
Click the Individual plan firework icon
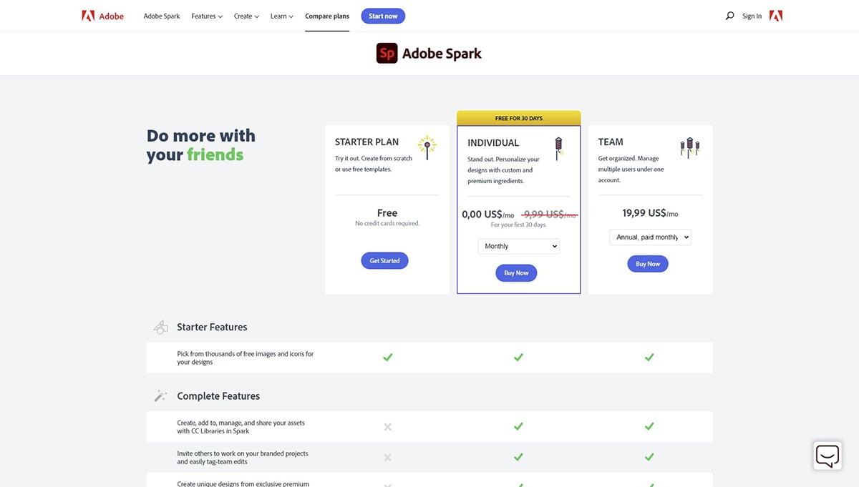[558, 147]
